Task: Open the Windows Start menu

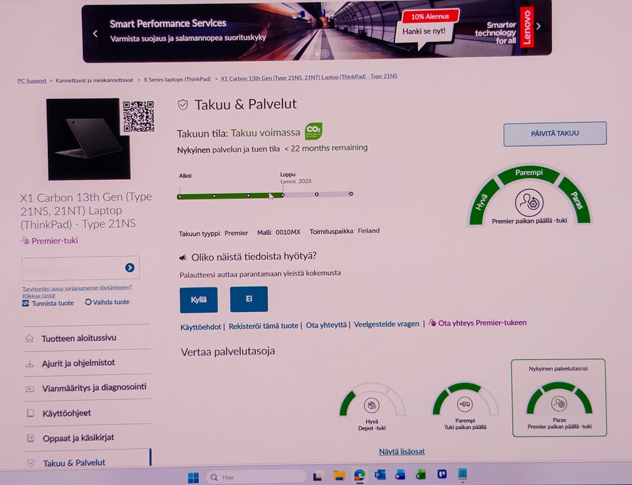Action: (194, 477)
